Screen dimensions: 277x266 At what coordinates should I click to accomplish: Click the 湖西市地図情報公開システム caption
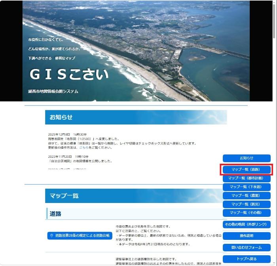pos(53,91)
